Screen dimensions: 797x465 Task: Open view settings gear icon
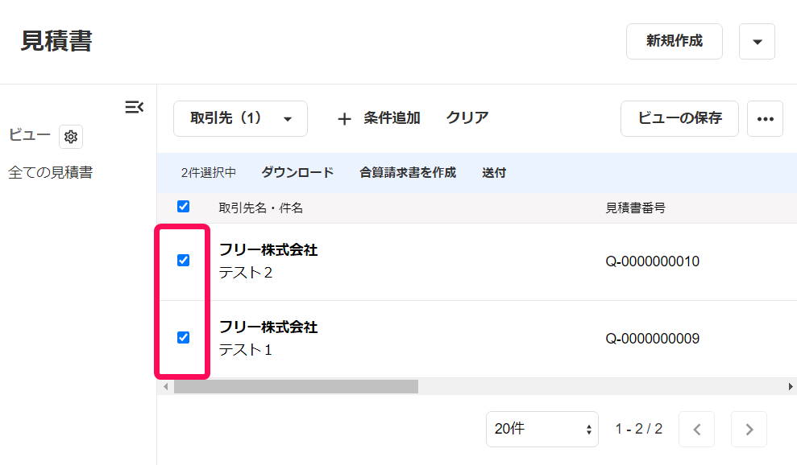click(71, 137)
